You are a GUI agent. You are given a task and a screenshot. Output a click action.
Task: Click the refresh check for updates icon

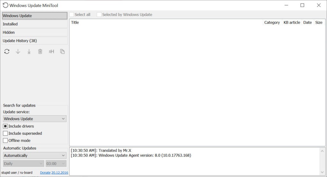point(7,51)
